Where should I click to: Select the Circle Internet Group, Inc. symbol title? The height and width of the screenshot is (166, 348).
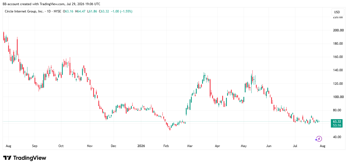click(24, 11)
